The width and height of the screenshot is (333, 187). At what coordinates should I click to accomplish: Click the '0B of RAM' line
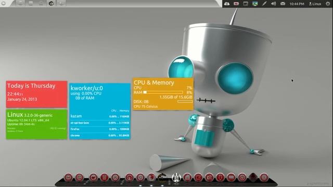coord(85,98)
